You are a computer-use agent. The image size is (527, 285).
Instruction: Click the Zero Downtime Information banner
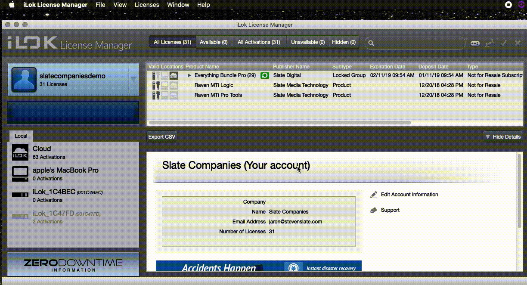(x=73, y=264)
